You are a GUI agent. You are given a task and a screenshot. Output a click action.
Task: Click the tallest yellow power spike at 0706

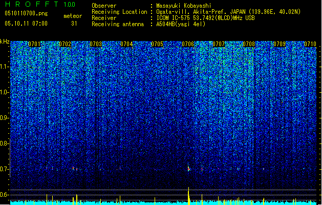pyautogui.click(x=189, y=195)
